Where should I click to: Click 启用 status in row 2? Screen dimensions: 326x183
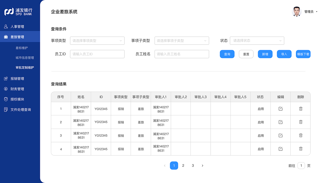pos(261,122)
